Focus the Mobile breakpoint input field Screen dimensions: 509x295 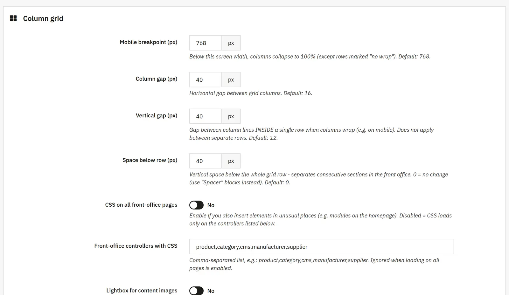point(205,43)
